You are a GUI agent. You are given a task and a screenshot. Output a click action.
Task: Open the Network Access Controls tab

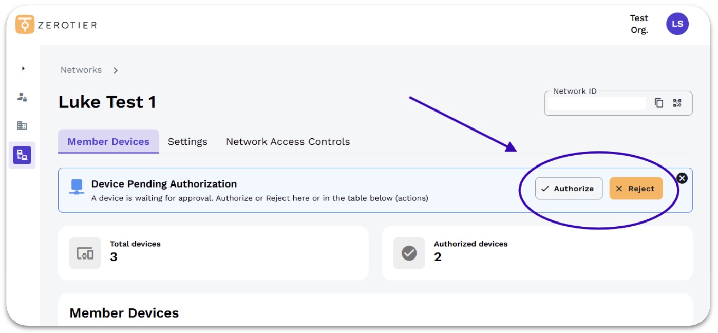[288, 141]
